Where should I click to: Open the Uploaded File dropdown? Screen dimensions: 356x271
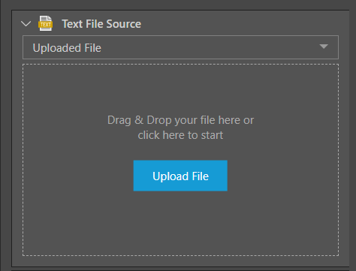point(180,47)
